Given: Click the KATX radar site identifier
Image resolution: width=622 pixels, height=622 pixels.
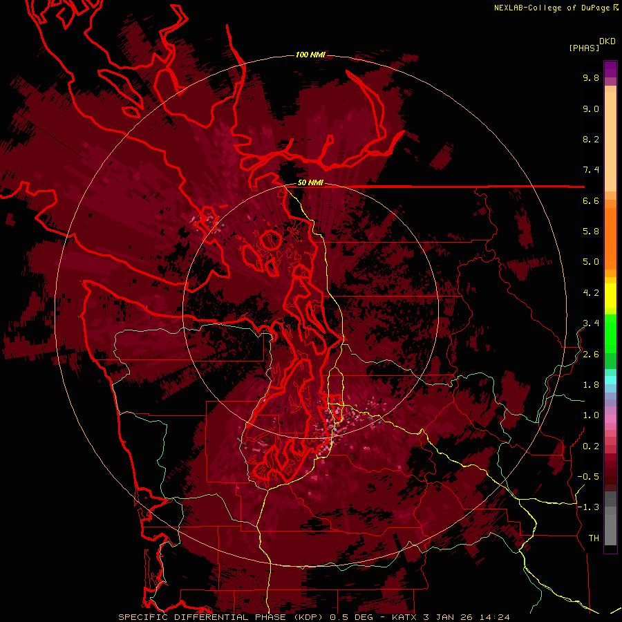Looking at the screenshot, I should tap(404, 617).
